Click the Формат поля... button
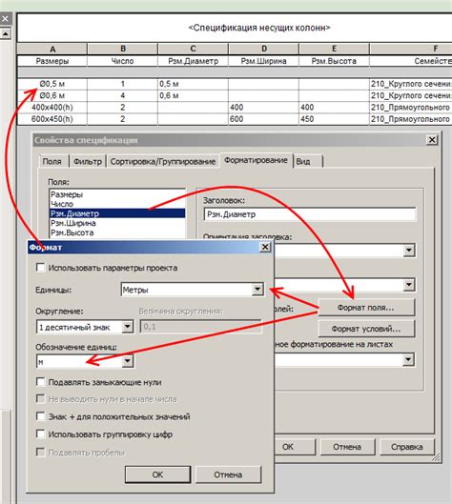The height and width of the screenshot is (504, 452). tap(366, 308)
